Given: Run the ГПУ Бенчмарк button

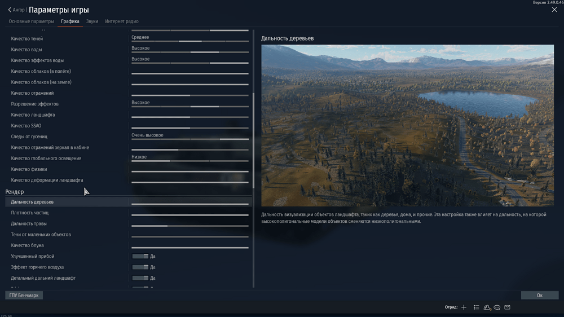Looking at the screenshot, I should (x=24, y=295).
